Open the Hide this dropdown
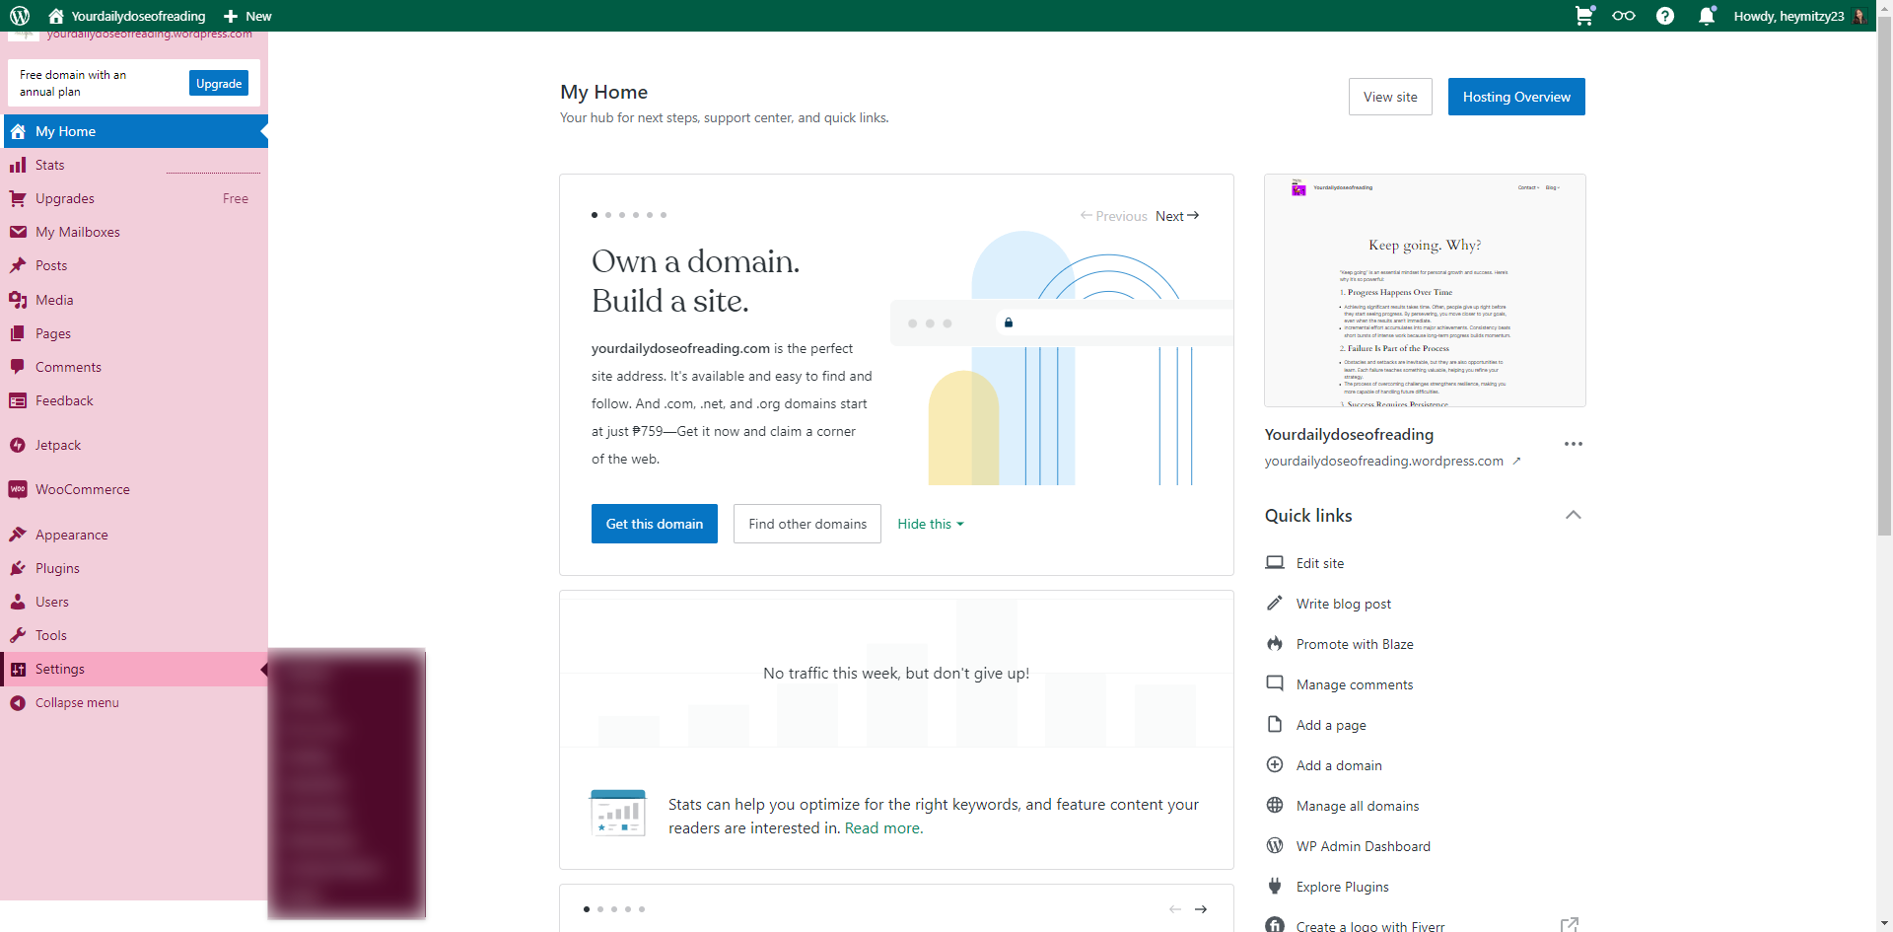The height and width of the screenshot is (932, 1893). pos(931,524)
